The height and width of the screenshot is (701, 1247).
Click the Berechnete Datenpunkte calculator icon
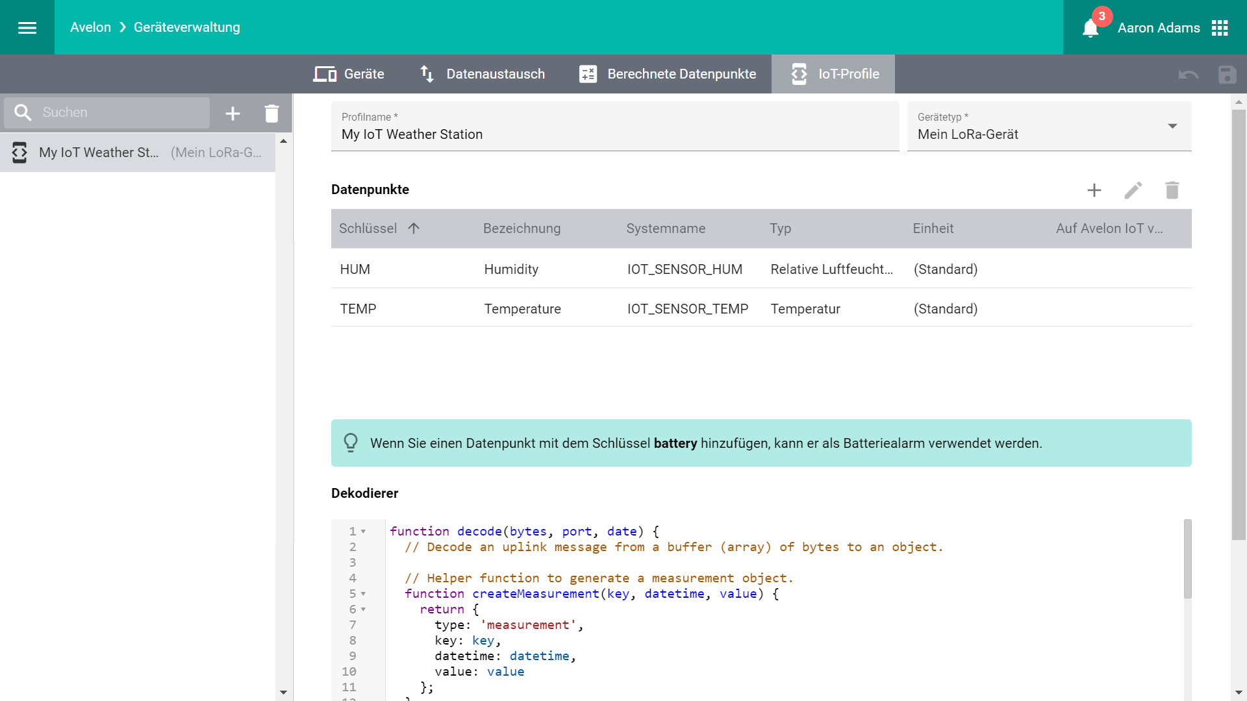pyautogui.click(x=588, y=74)
